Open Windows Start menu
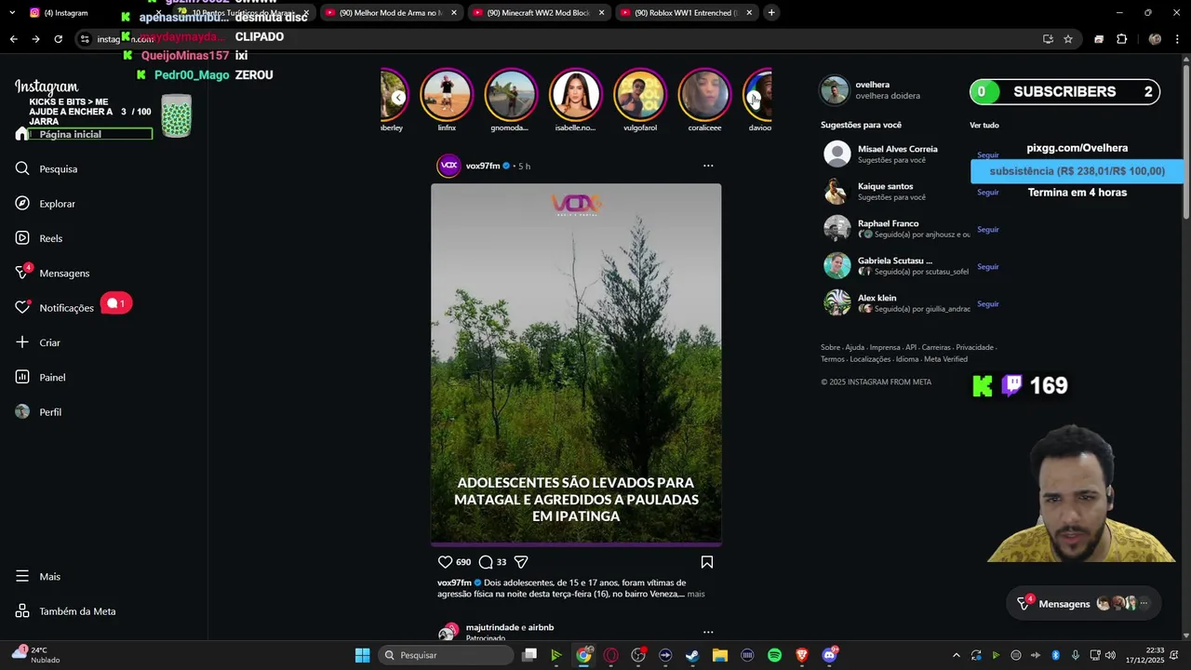 coord(362,655)
